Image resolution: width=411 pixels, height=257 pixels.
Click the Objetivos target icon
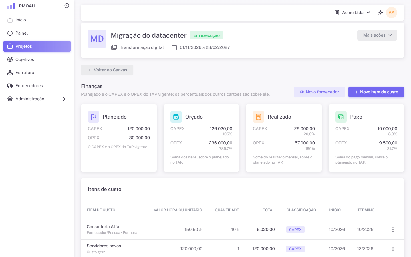click(10, 59)
